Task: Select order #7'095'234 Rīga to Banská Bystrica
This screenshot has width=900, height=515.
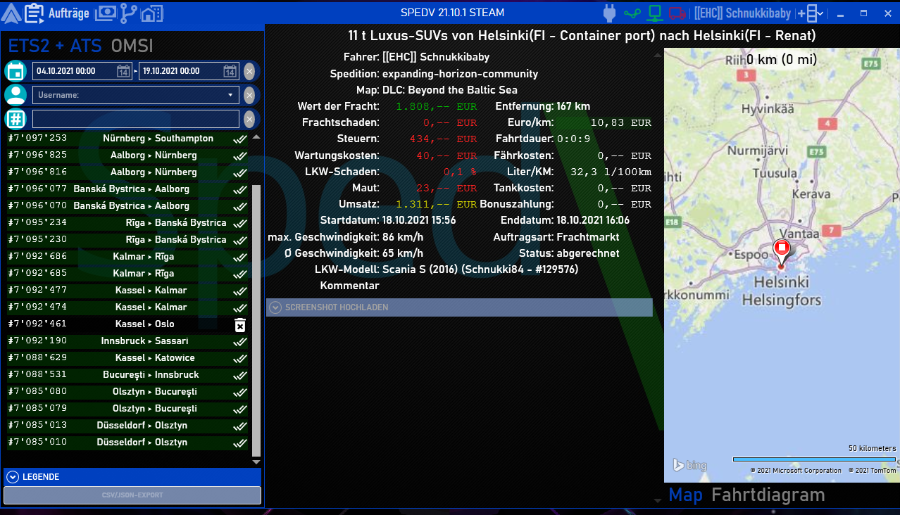Action: pyautogui.click(x=127, y=223)
